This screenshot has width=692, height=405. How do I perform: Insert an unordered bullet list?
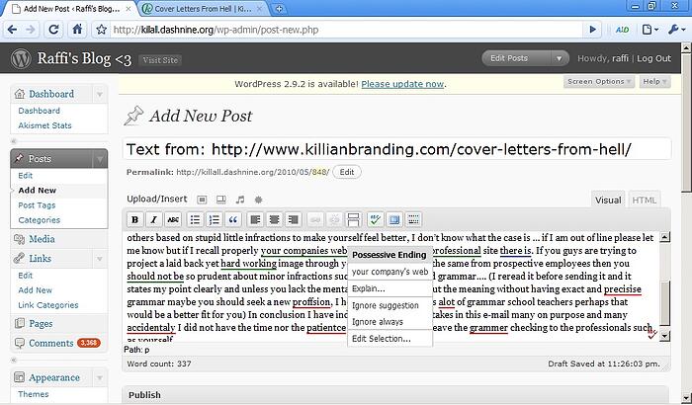(195, 219)
